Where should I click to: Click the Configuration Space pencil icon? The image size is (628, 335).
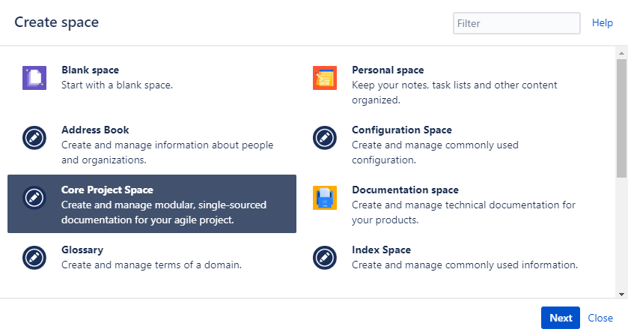click(x=324, y=138)
